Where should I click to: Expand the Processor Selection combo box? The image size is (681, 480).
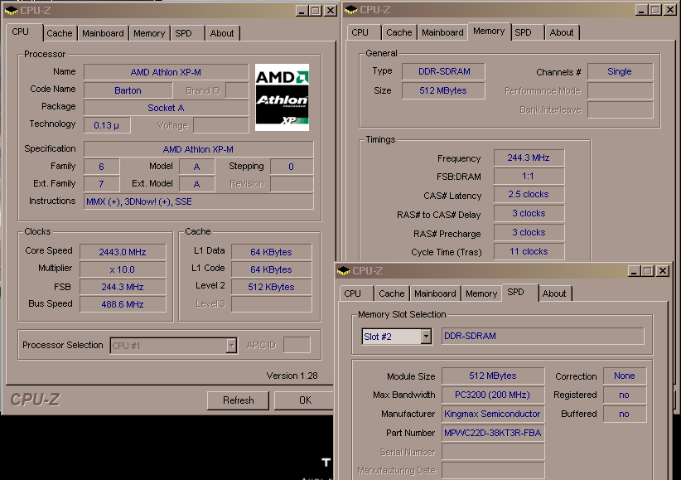[231, 346]
